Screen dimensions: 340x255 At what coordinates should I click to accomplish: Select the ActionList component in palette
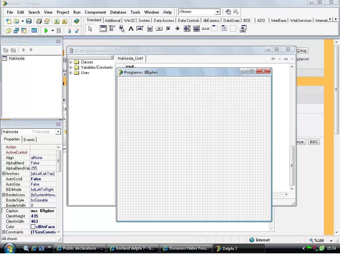tap(243, 29)
